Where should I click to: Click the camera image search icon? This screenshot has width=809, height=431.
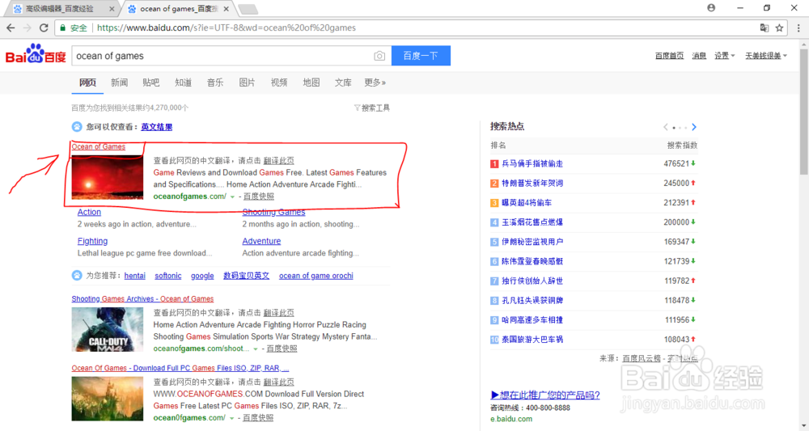[379, 56]
